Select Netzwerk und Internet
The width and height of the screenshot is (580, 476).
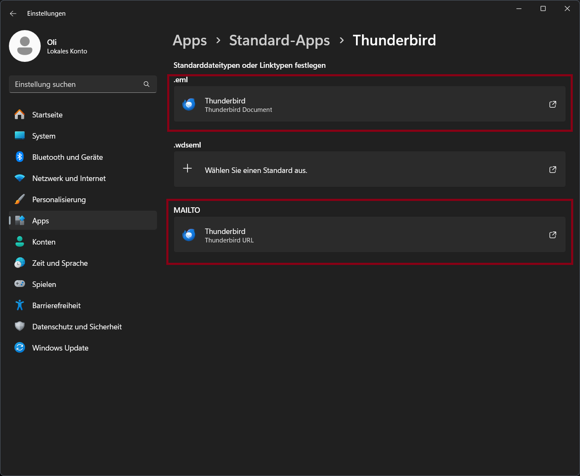tap(69, 178)
